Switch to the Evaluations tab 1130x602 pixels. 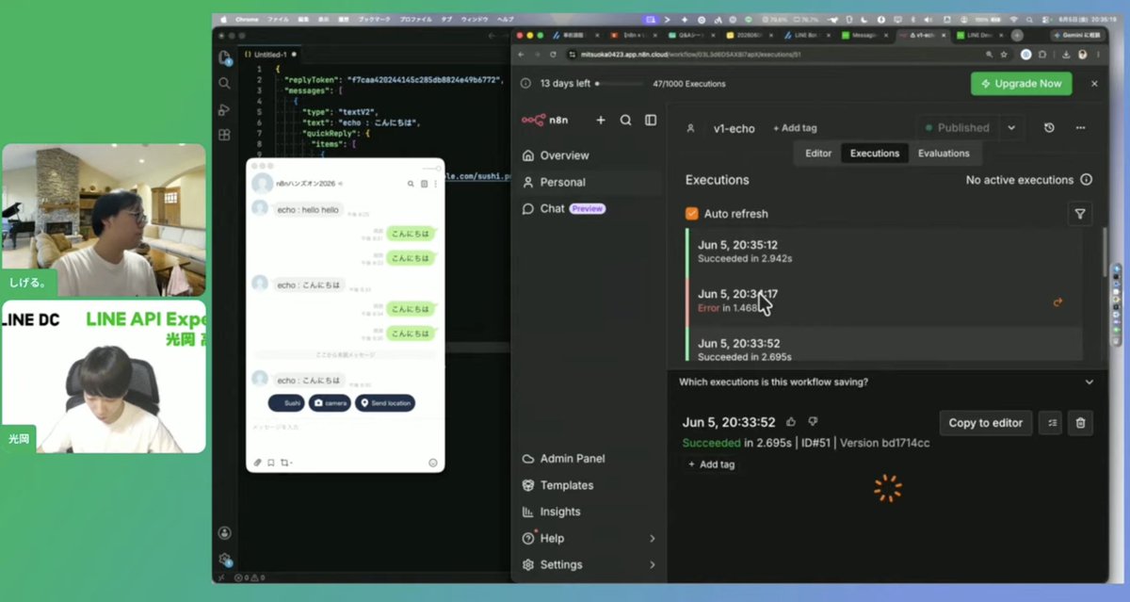pos(944,153)
